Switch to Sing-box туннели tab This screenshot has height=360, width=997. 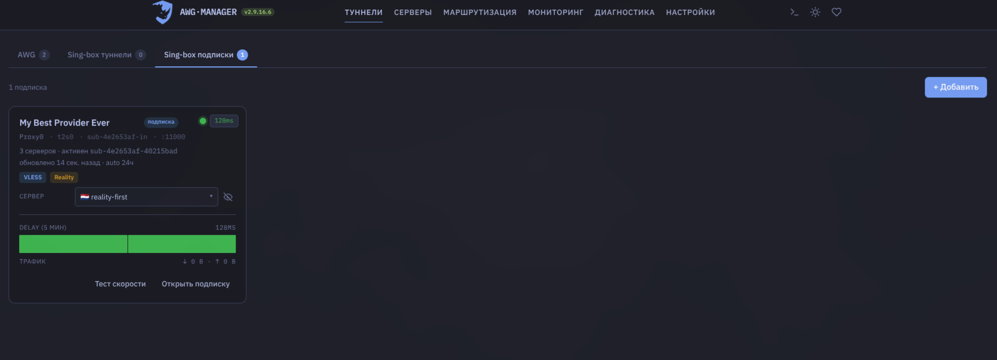click(106, 55)
